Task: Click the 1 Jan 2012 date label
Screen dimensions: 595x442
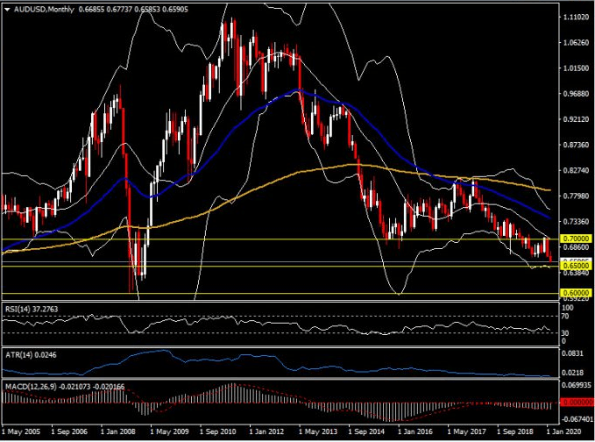Action: coord(266,431)
